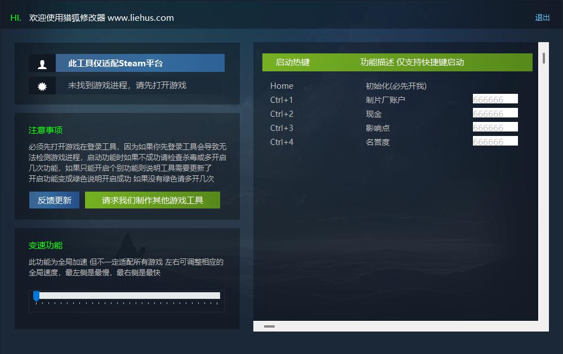
Task: Click the www.liehus.com title text
Action: tap(141, 18)
